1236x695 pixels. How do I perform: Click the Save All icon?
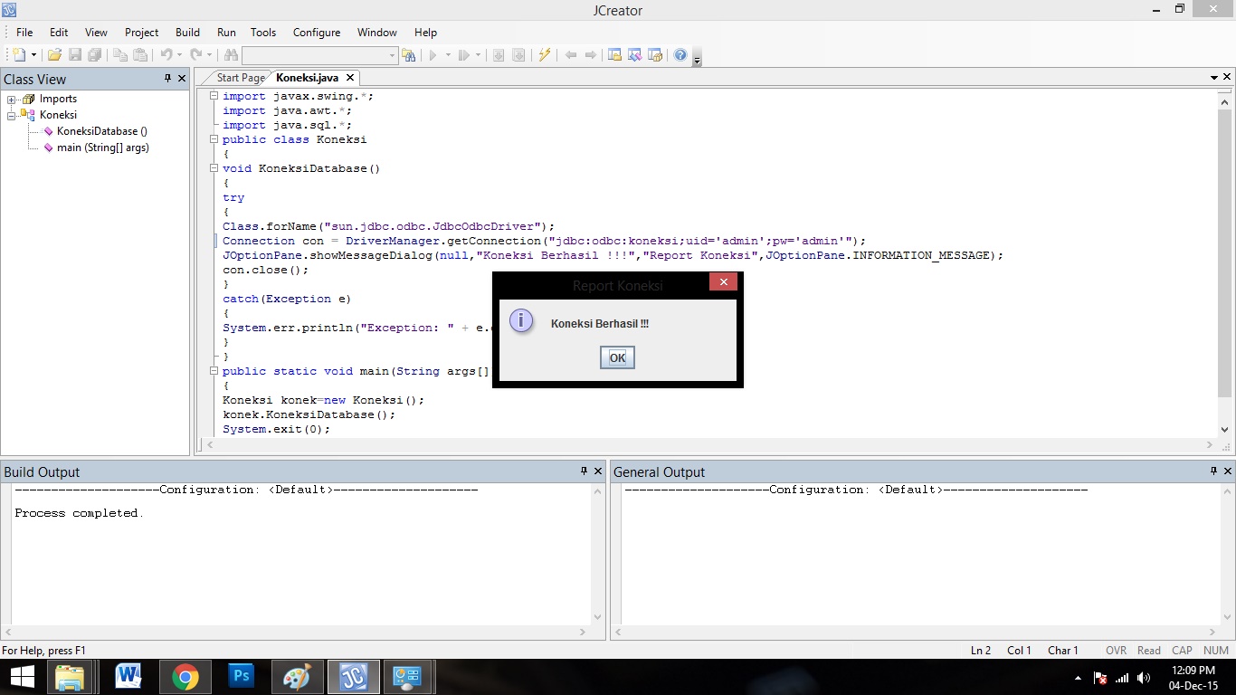point(96,55)
